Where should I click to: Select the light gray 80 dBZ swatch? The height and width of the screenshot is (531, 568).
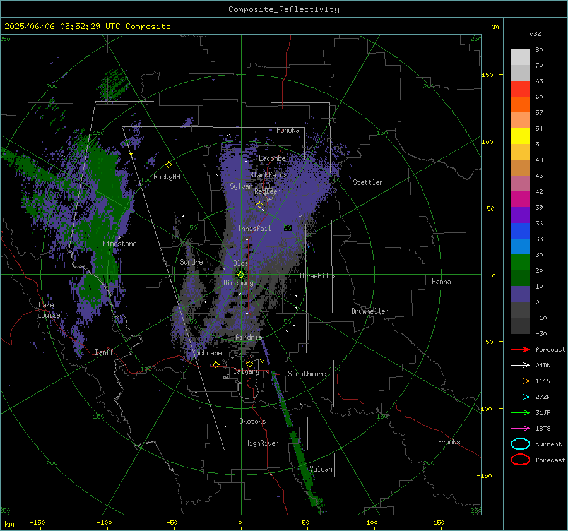pyautogui.click(x=520, y=57)
